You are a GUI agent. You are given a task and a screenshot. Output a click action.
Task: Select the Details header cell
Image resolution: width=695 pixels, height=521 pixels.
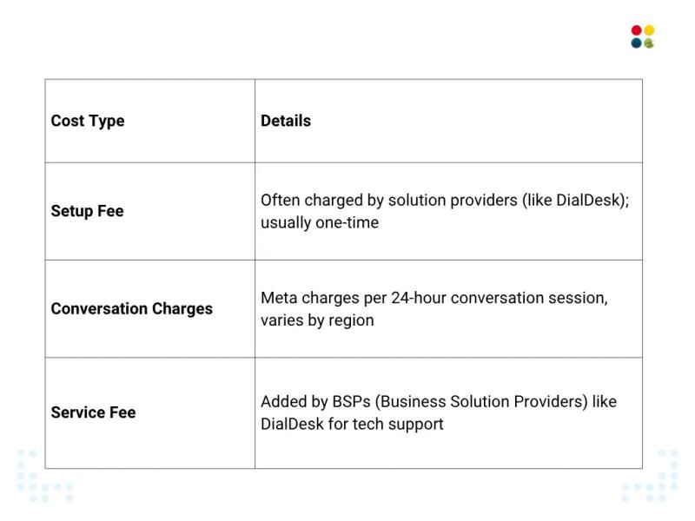pos(448,121)
